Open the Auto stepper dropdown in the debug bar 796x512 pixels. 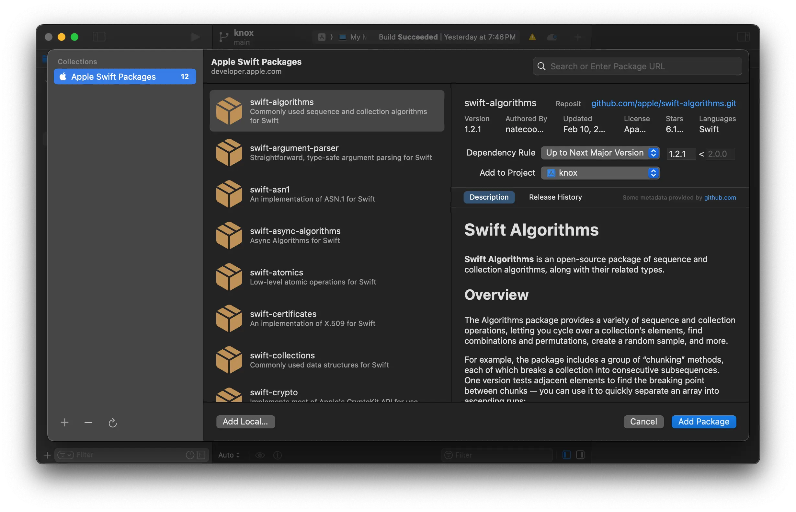pos(229,455)
